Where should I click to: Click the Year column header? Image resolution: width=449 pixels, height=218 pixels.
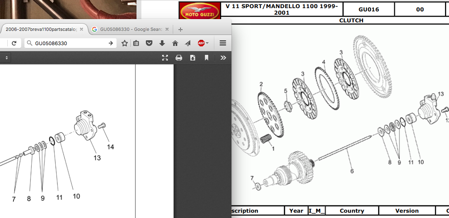296,211
